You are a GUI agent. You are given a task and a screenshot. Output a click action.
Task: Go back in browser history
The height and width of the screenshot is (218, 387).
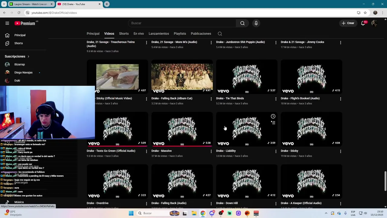click(x=4, y=13)
